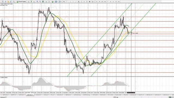174x98 pixels.
Task: Open the GOLD,H1 chart tab
Action: point(46,95)
